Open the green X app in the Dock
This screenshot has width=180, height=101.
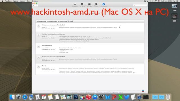tap(120, 97)
